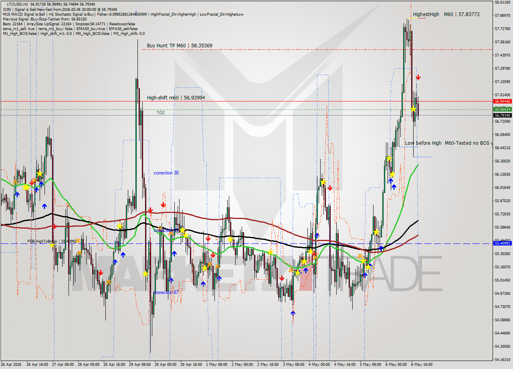
Task: Click the 56.58400 price axis value
Action: (x=502, y=134)
